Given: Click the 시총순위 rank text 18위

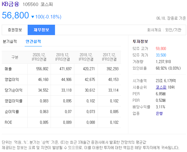Looking at the screenshot, I should tap(171, 87).
